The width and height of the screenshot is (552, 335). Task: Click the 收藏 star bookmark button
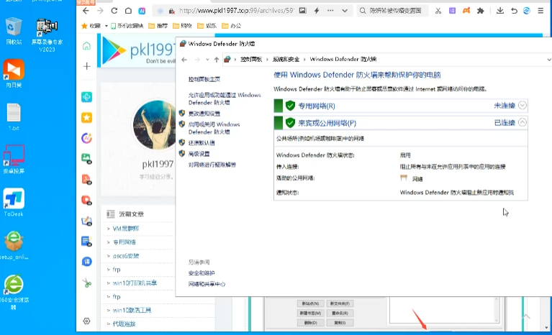[91, 26]
